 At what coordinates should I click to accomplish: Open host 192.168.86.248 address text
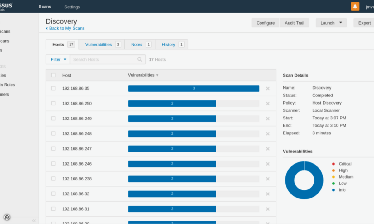click(77, 134)
